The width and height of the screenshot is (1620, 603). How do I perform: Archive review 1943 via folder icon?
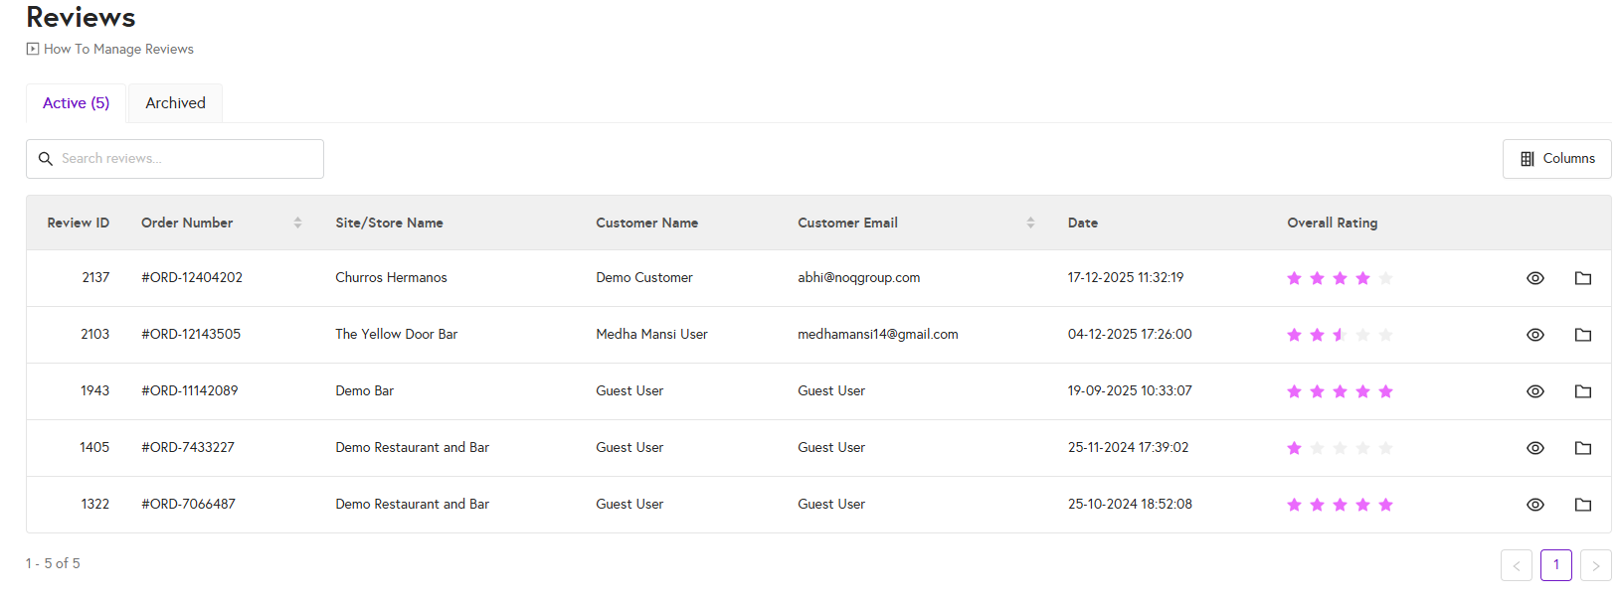(1582, 391)
